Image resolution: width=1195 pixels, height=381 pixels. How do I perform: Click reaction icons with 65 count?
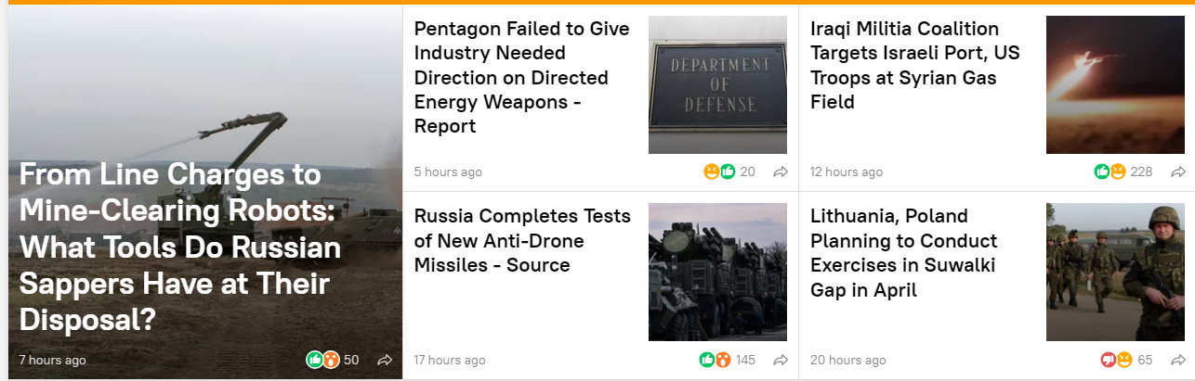point(1117,360)
